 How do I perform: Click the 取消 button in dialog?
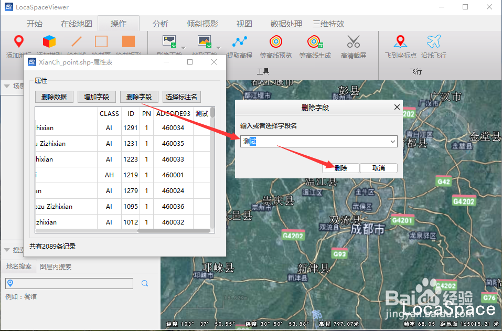(x=379, y=168)
